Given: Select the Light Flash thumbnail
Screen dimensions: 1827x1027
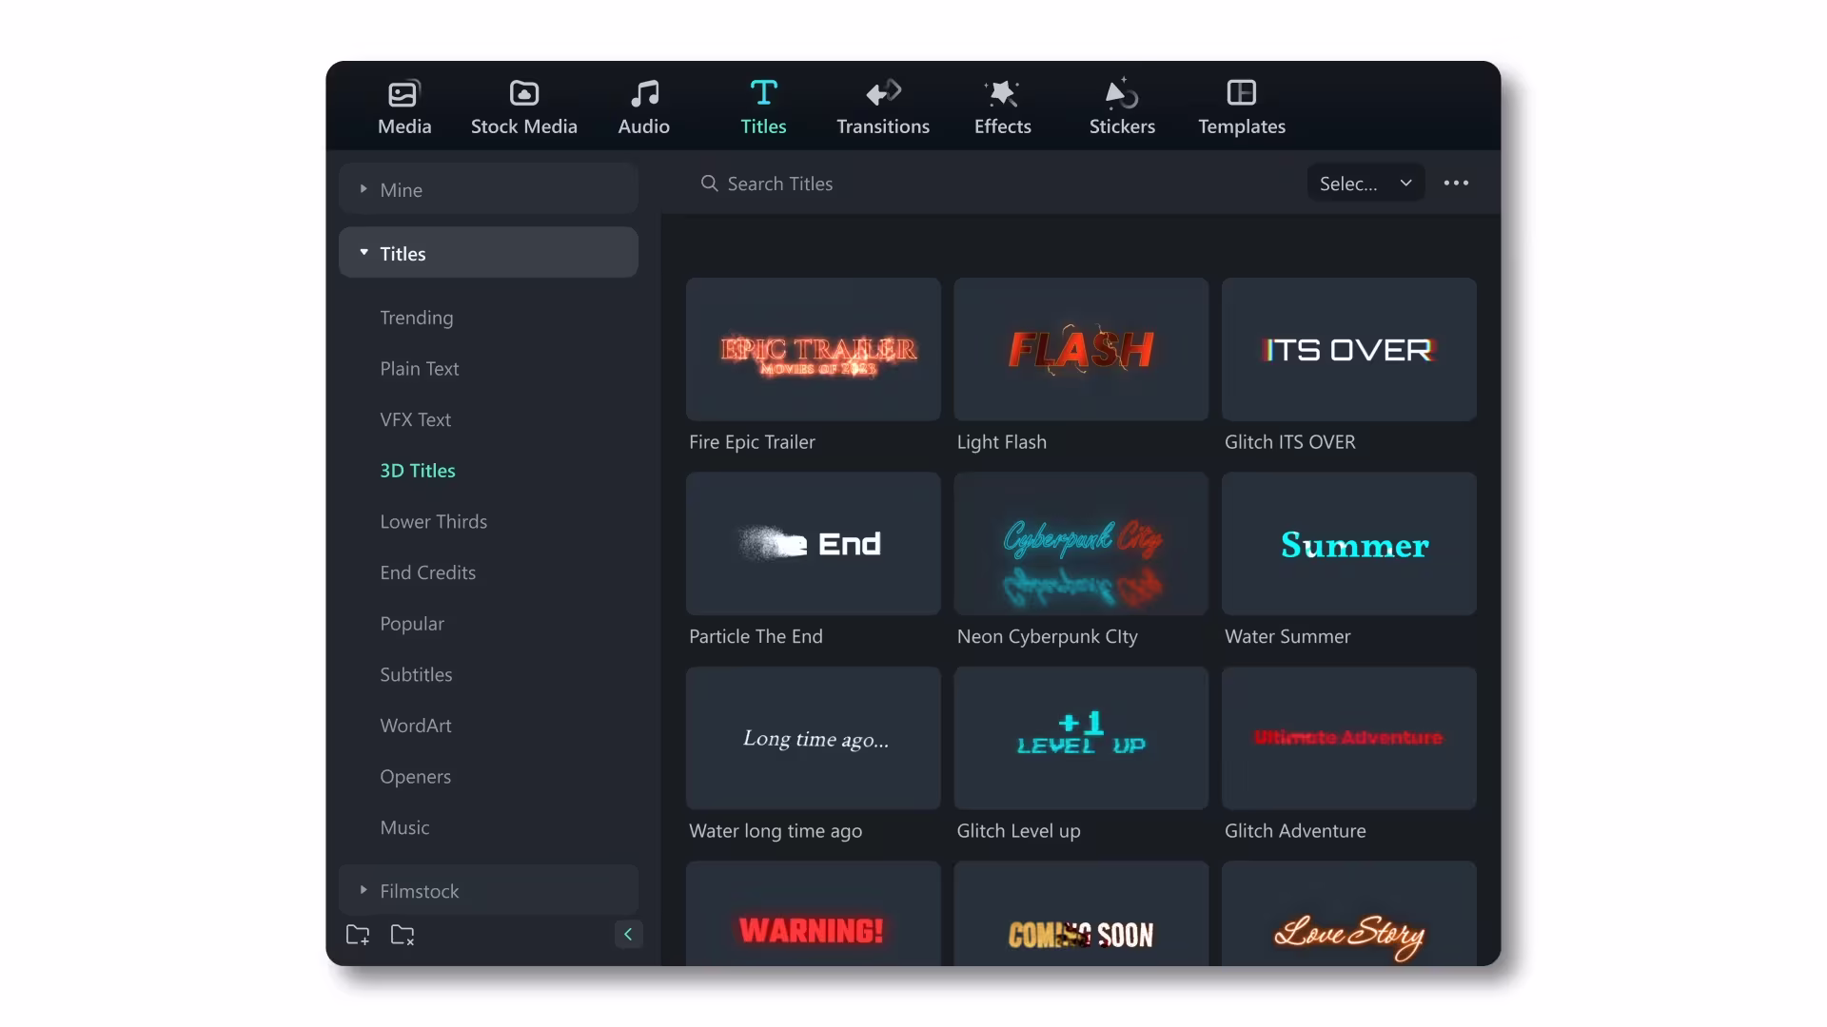Looking at the screenshot, I should click(x=1081, y=349).
